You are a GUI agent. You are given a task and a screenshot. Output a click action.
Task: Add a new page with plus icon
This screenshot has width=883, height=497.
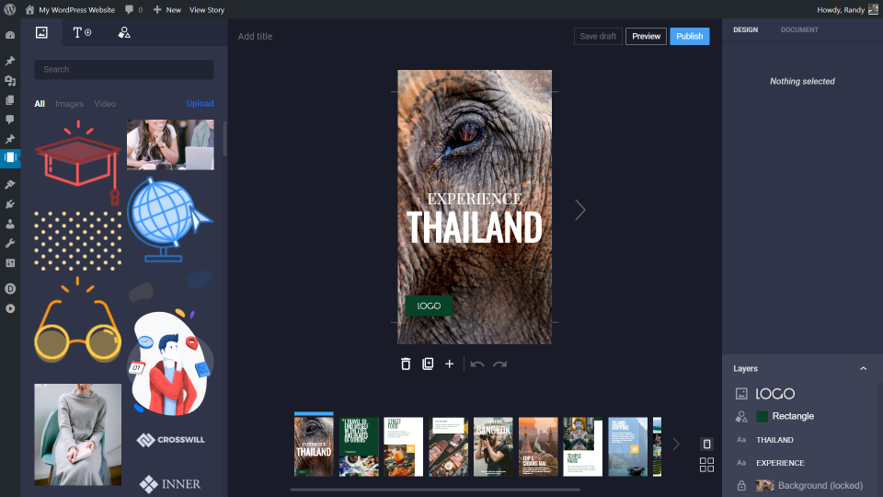450,364
